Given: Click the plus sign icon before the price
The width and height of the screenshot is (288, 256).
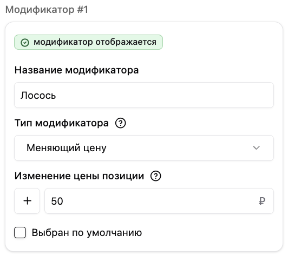Looking at the screenshot, I should click(x=28, y=201).
